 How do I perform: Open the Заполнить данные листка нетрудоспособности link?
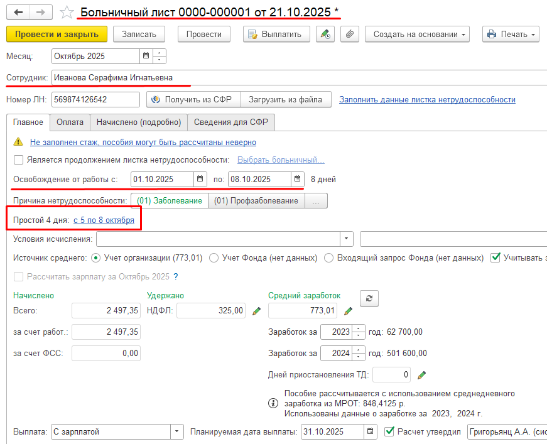[x=427, y=99]
